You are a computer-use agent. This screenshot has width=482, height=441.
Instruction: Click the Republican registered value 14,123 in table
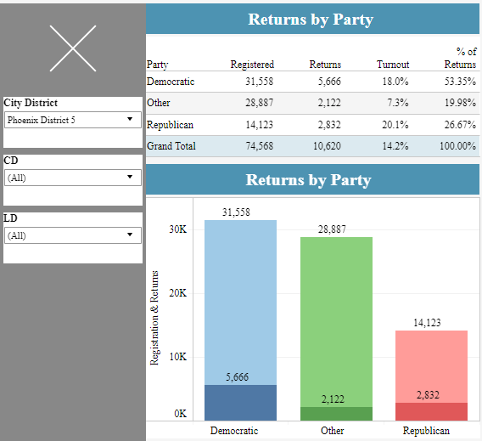pyautogui.click(x=259, y=125)
